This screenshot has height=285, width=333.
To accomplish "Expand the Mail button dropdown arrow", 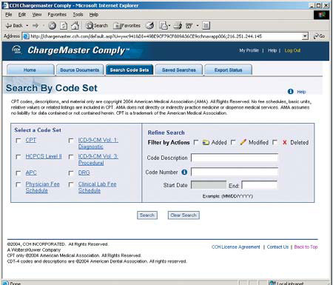I will click(169, 25).
